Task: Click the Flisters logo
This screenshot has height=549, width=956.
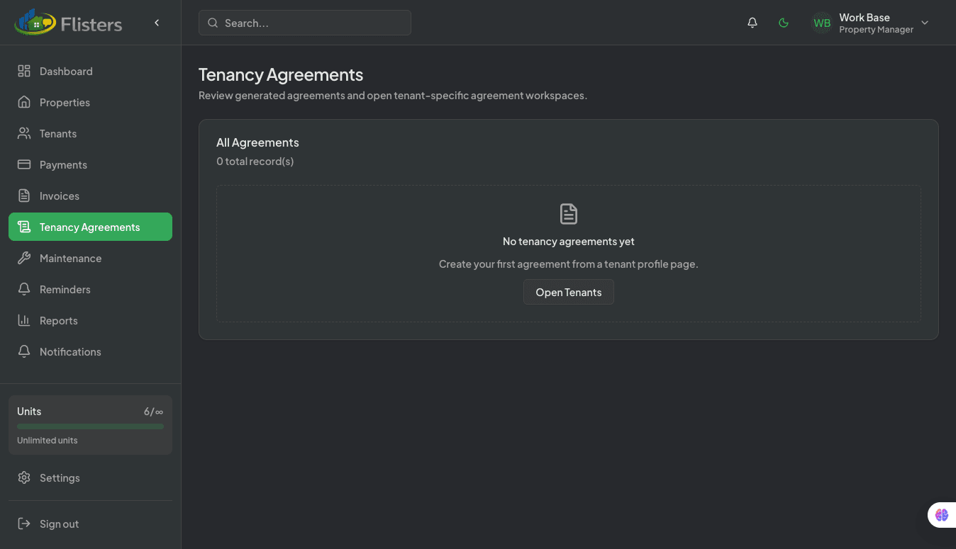Action: point(68,23)
